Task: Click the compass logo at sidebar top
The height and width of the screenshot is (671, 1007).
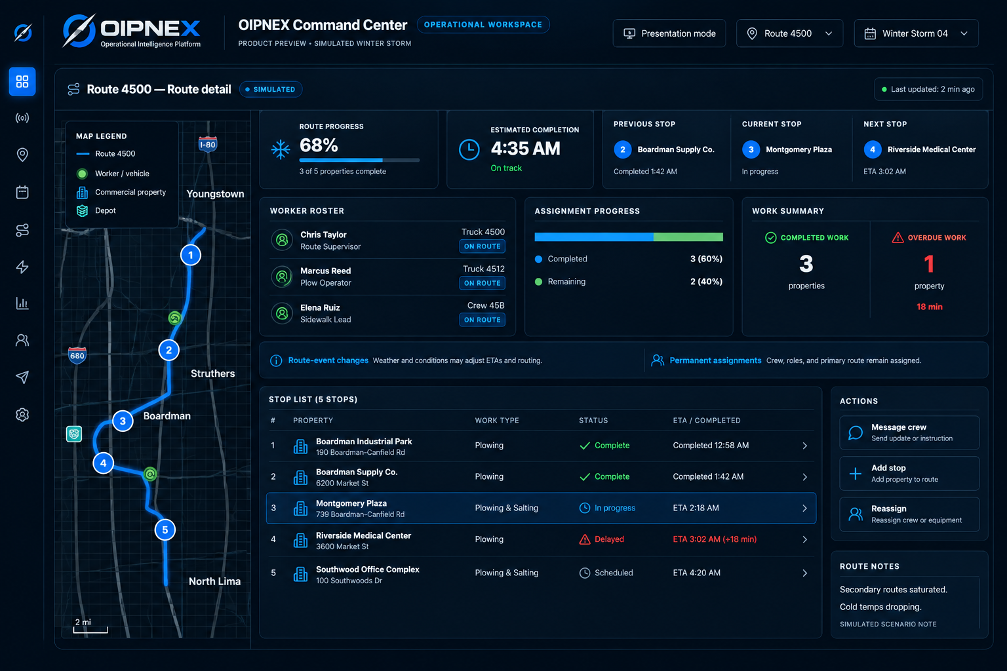Action: (x=23, y=32)
